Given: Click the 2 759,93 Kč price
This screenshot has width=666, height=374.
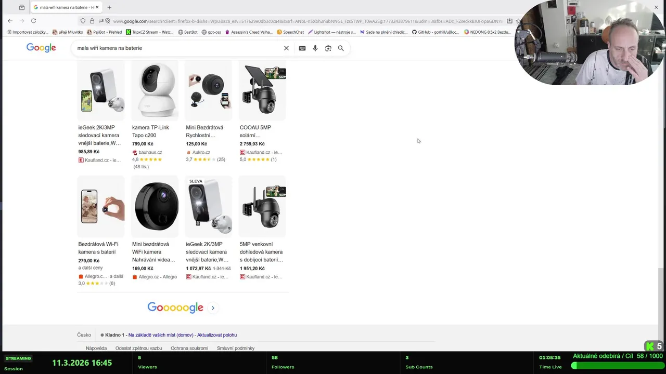Looking at the screenshot, I should click(x=252, y=144).
